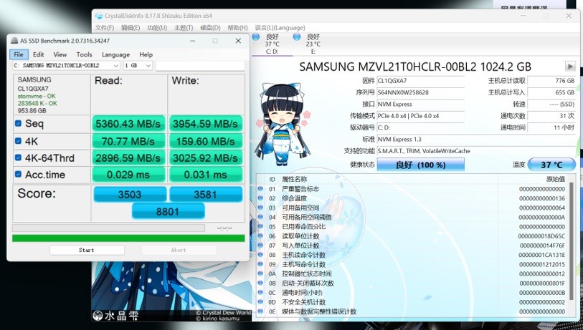The width and height of the screenshot is (583, 330).
Task: Select the 0A 控制器忙状态时间 row
Action: (412, 273)
